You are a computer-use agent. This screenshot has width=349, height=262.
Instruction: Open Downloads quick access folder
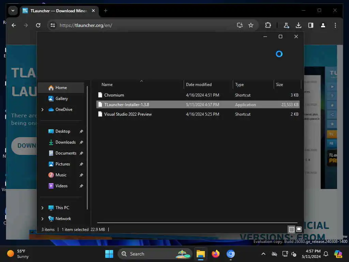(x=65, y=142)
